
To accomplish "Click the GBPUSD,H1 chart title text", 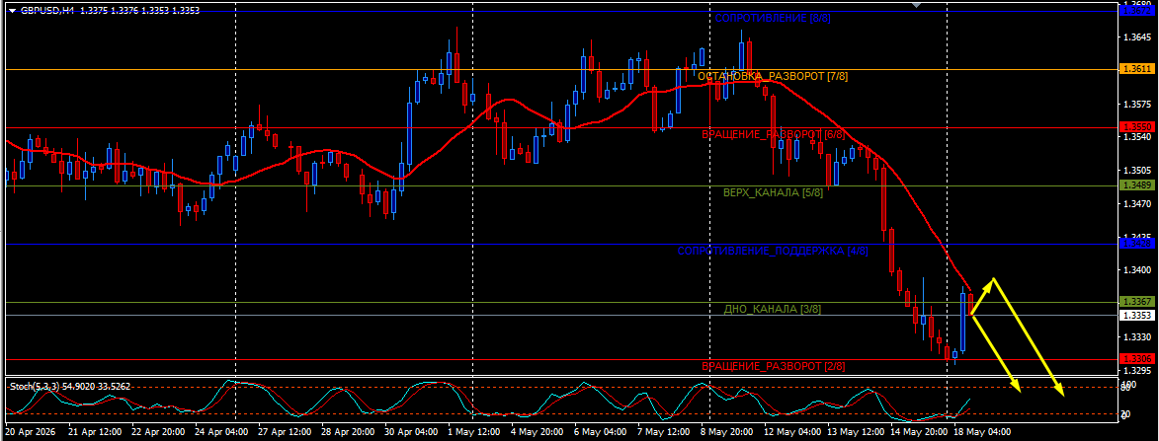I will click(47, 11).
